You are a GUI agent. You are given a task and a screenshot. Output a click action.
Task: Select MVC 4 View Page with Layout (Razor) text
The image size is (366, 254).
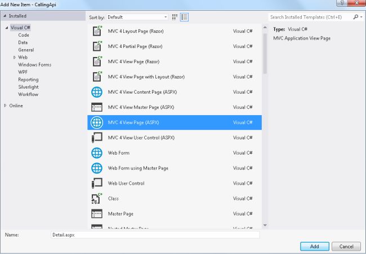(146, 77)
